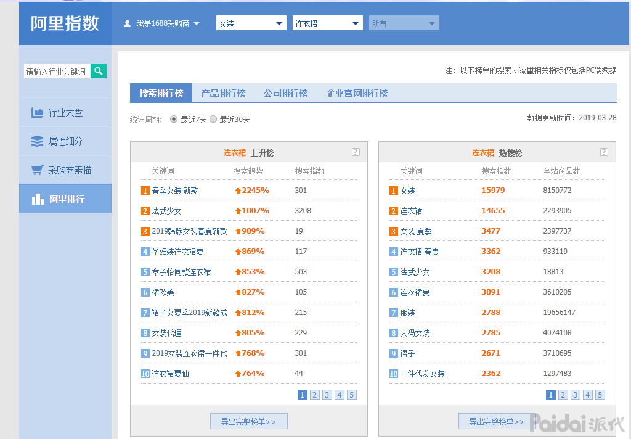Open keyword 2019韩版女装春夏新款 link
Image resolution: width=631 pixels, height=439 pixels.
coord(189,231)
